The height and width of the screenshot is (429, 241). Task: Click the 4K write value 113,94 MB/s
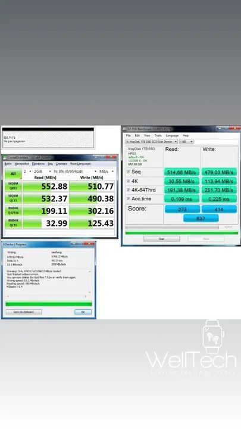(x=219, y=181)
